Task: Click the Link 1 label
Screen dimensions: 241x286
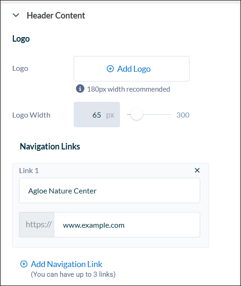Action: (29, 171)
